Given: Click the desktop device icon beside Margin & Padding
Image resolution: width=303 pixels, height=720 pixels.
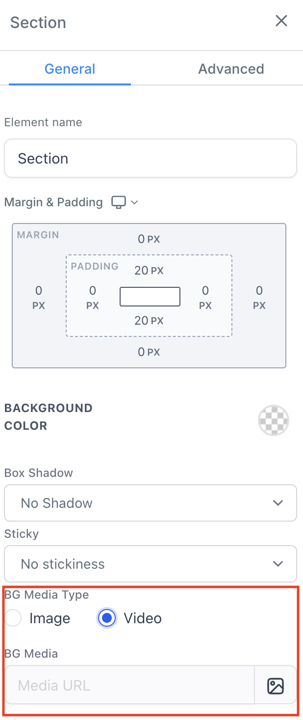Looking at the screenshot, I should [x=119, y=202].
